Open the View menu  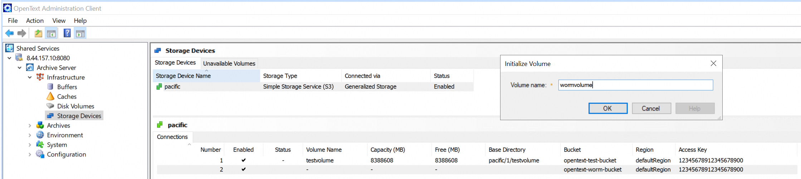tap(59, 21)
